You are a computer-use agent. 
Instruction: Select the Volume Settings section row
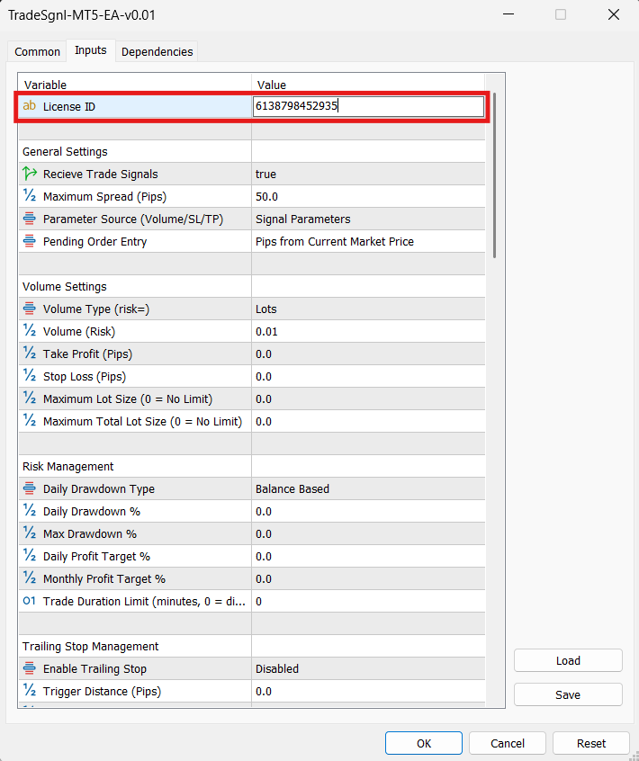pyautogui.click(x=251, y=286)
